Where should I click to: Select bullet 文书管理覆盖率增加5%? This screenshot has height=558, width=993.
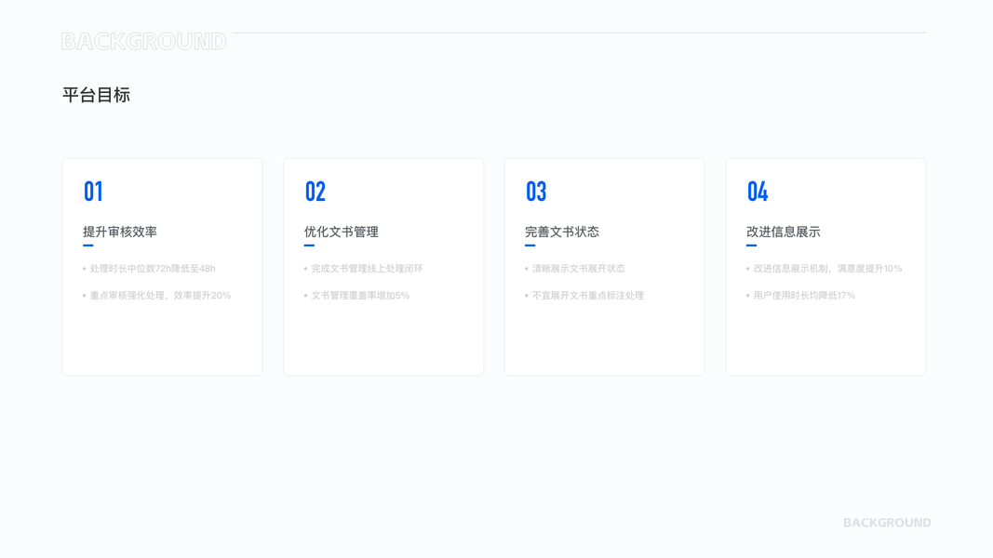[x=360, y=296]
